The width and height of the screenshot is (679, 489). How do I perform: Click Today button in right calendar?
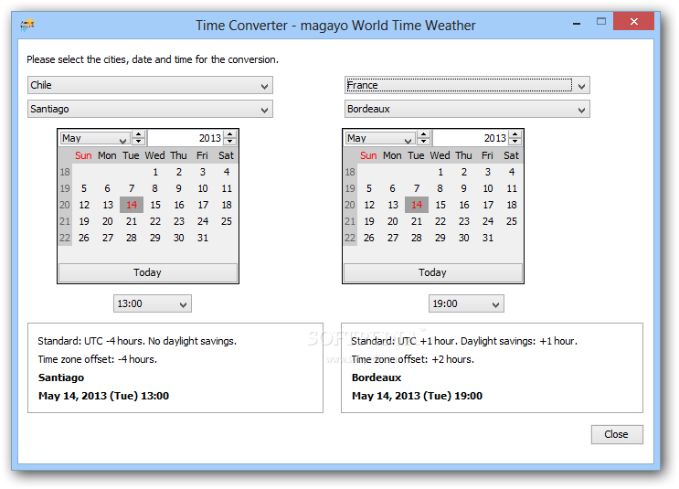[x=432, y=272]
